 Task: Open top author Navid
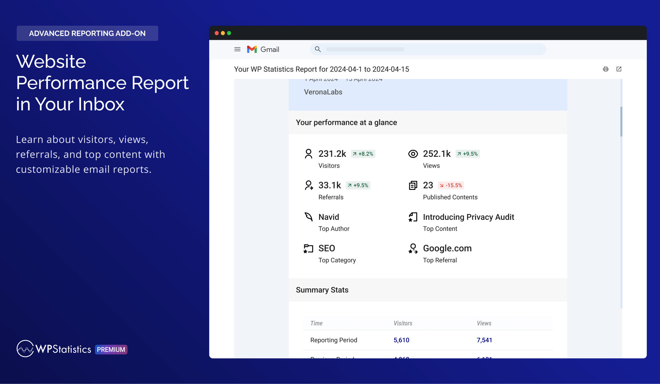click(329, 217)
